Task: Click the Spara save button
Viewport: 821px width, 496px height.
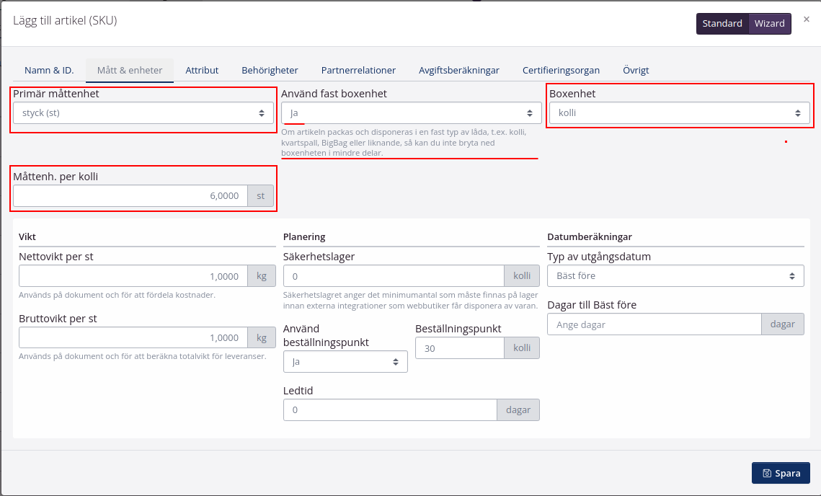Action: (781, 473)
